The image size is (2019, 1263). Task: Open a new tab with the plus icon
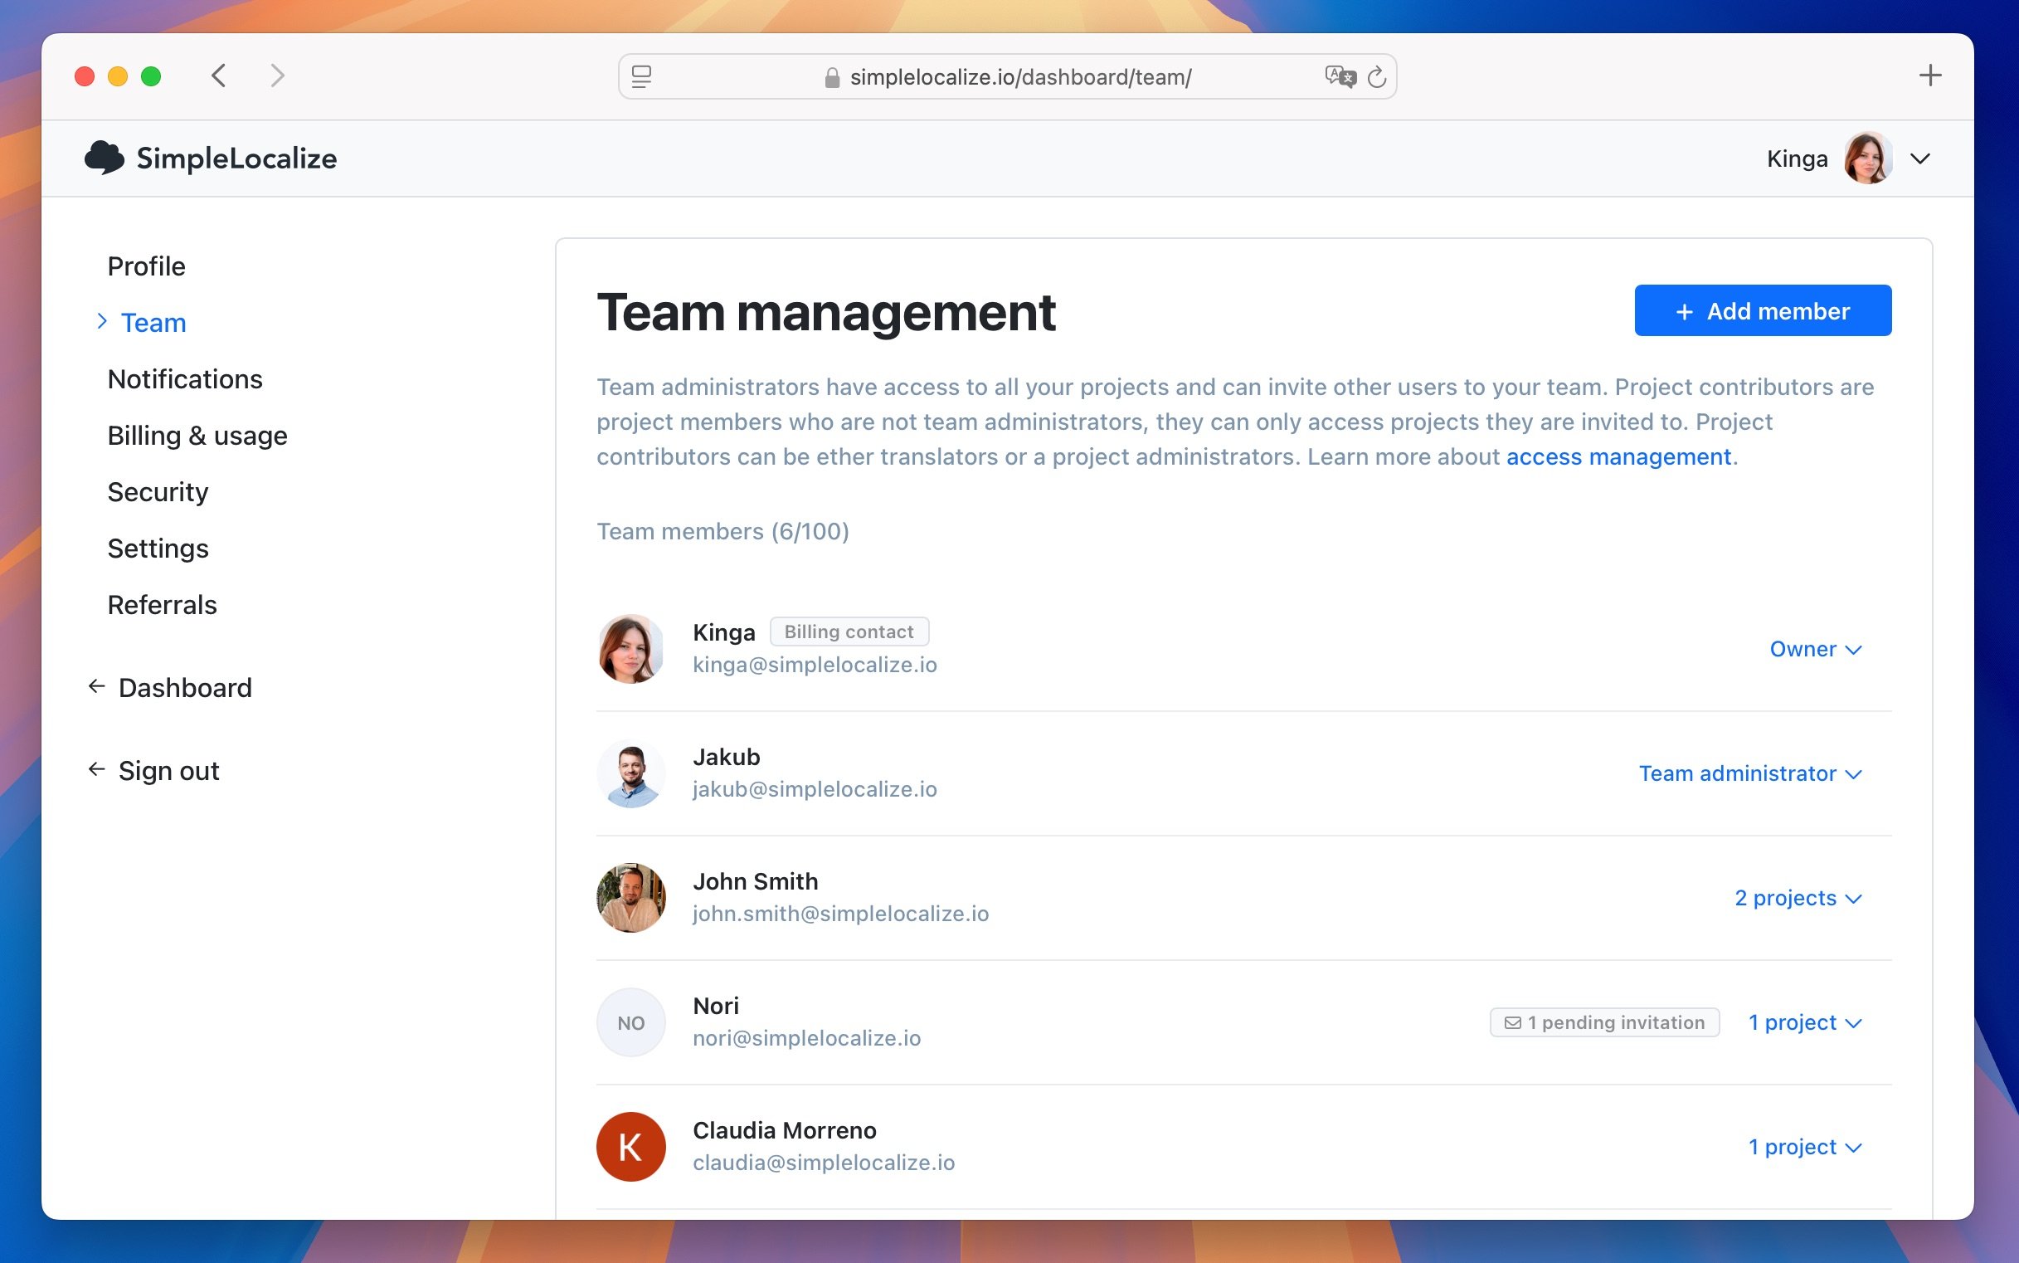coord(1929,76)
